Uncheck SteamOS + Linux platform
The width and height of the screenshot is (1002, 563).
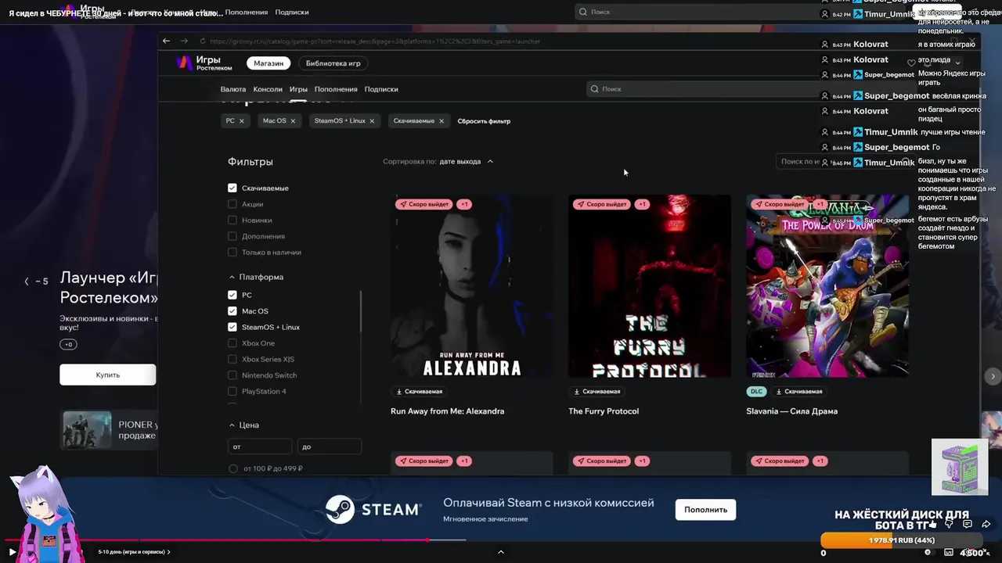(x=232, y=327)
